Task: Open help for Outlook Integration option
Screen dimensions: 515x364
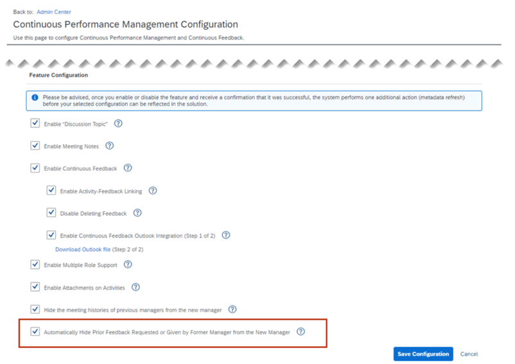Action: coord(226,236)
